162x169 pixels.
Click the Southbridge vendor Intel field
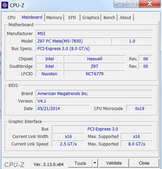pos(49,66)
